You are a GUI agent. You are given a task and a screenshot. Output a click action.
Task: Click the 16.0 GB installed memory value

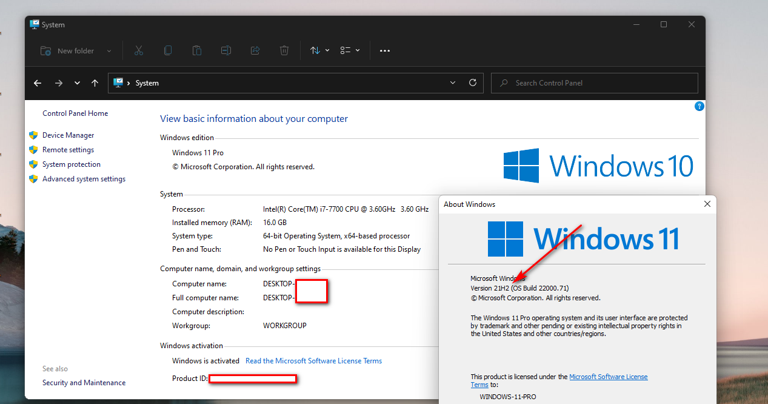(x=275, y=223)
